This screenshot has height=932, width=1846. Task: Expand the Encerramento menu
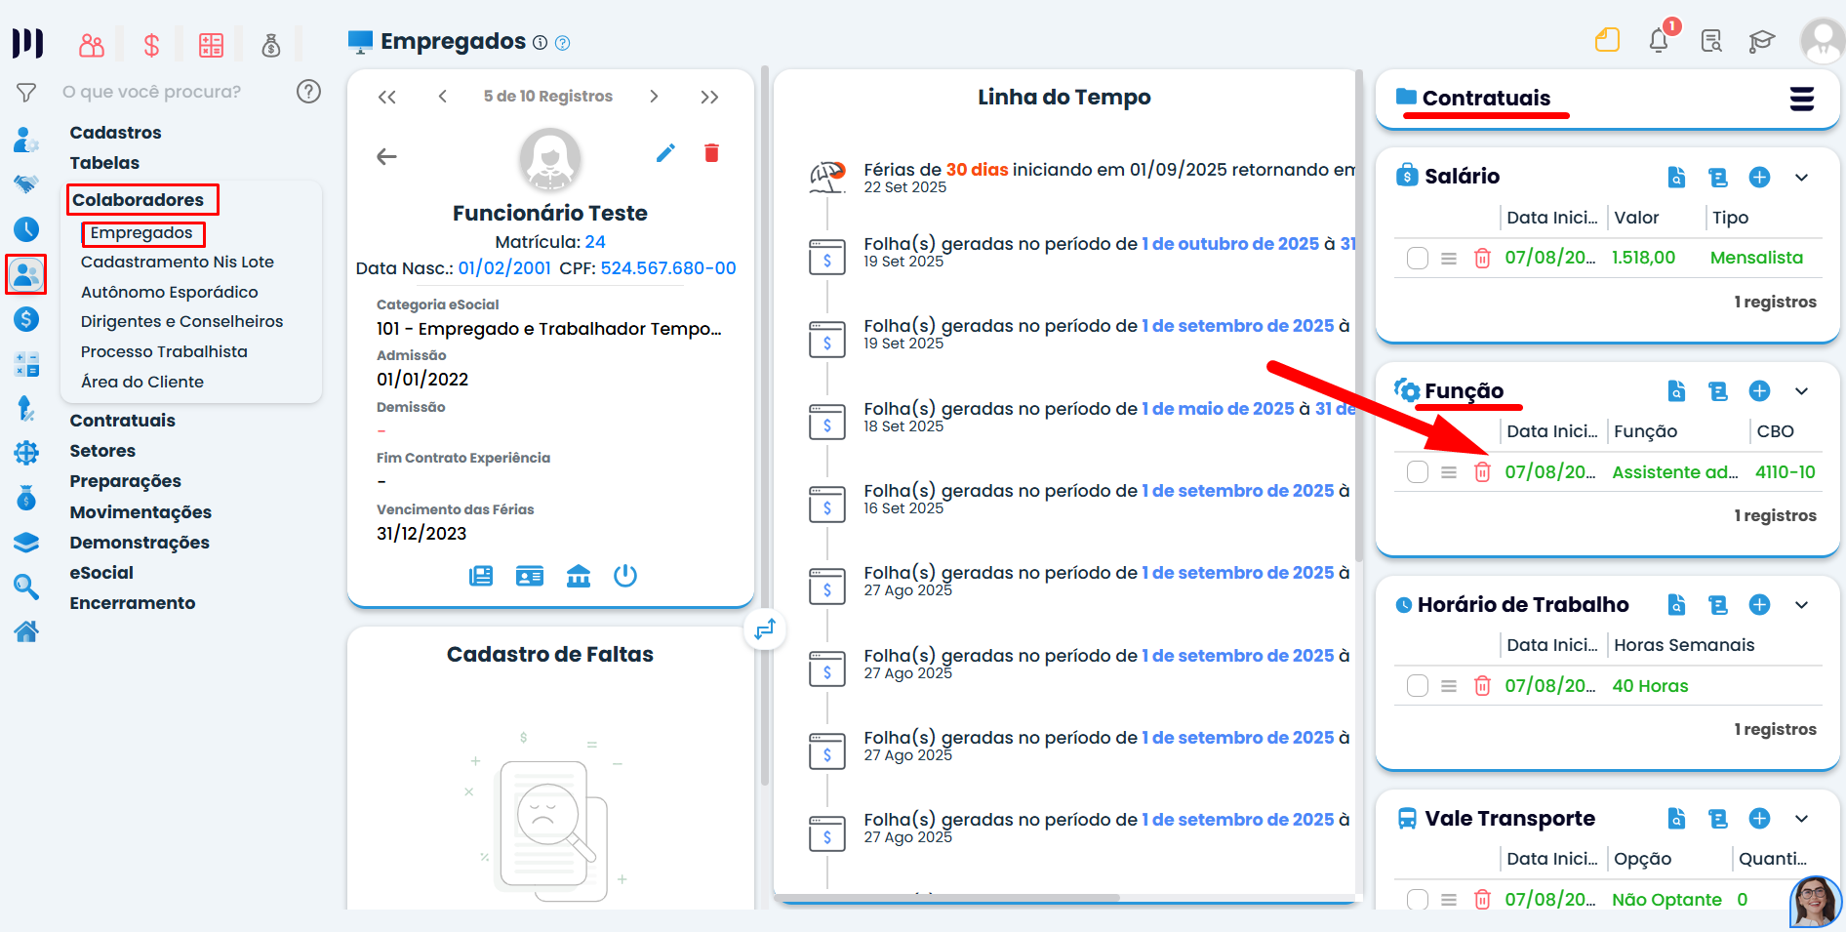tap(133, 603)
